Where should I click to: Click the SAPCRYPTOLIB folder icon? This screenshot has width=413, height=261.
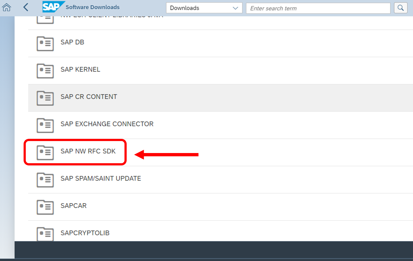click(45, 234)
